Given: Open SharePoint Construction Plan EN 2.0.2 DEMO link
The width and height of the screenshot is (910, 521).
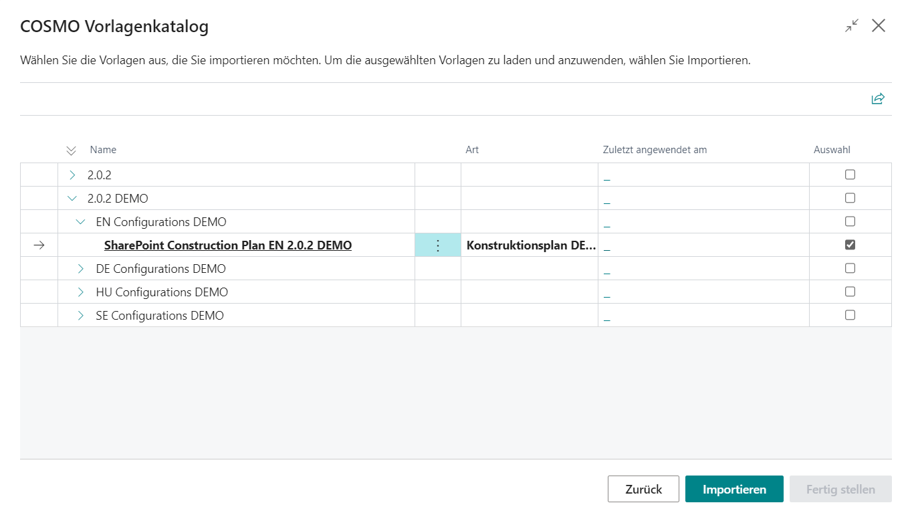Looking at the screenshot, I should [228, 245].
